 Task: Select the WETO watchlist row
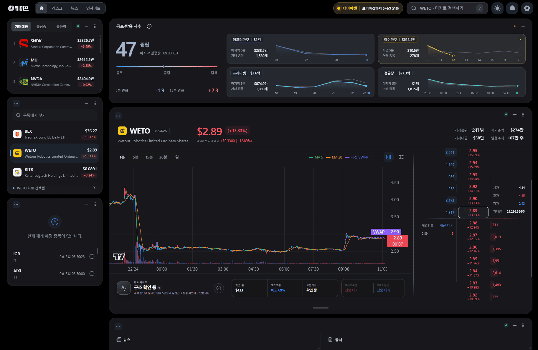(x=55, y=153)
